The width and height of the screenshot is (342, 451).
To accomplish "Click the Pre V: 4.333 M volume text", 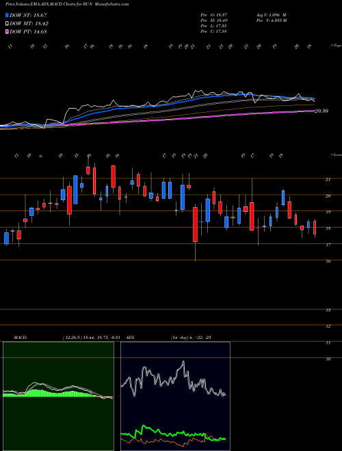I will 271,20.
